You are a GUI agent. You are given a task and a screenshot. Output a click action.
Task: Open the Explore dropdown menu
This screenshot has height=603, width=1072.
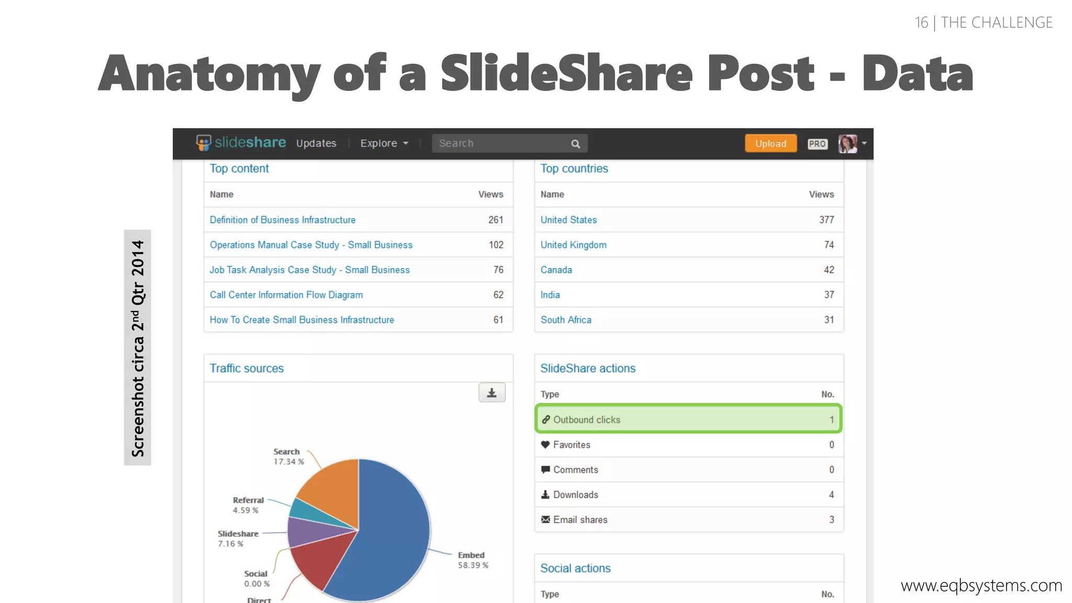point(384,143)
